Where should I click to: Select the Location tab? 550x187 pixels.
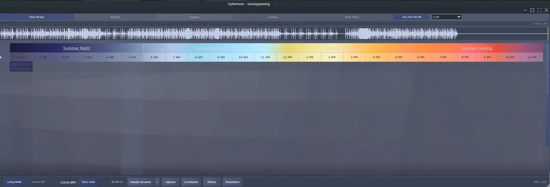pyautogui.click(x=273, y=17)
